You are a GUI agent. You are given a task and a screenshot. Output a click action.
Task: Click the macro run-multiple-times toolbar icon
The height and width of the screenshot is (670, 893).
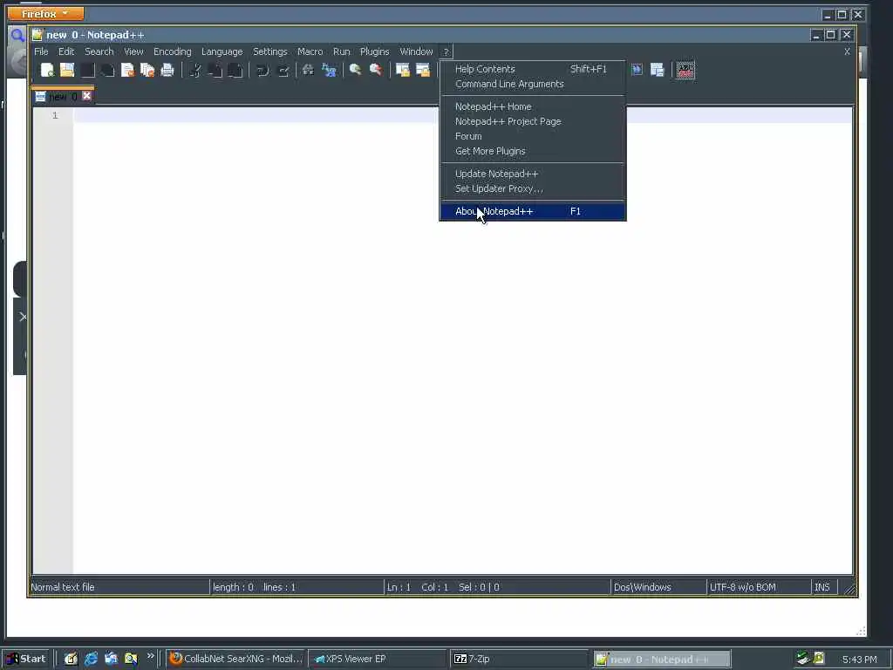[x=637, y=70]
